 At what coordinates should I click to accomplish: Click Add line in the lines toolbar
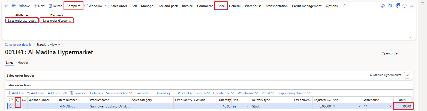click(16, 93)
